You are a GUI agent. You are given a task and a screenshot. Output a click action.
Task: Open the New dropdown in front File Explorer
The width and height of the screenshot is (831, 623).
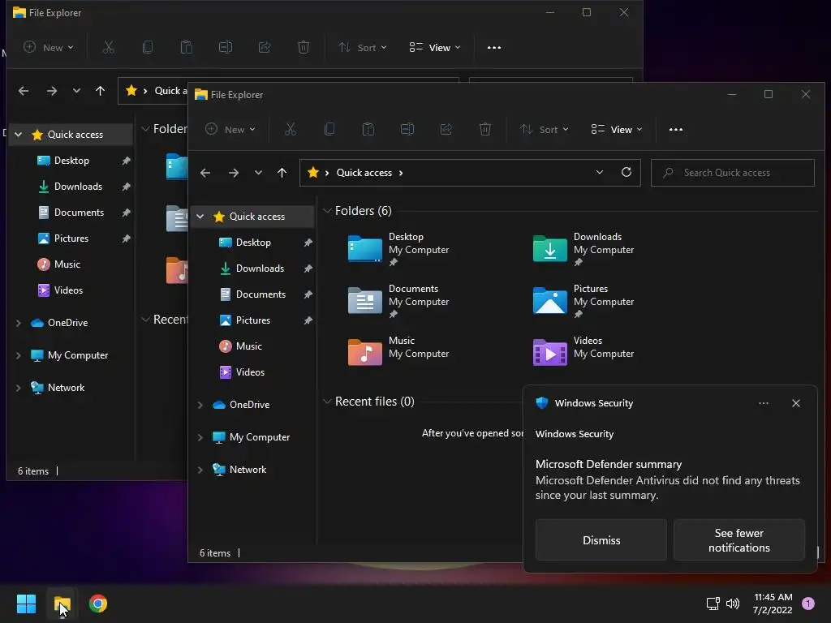(230, 129)
